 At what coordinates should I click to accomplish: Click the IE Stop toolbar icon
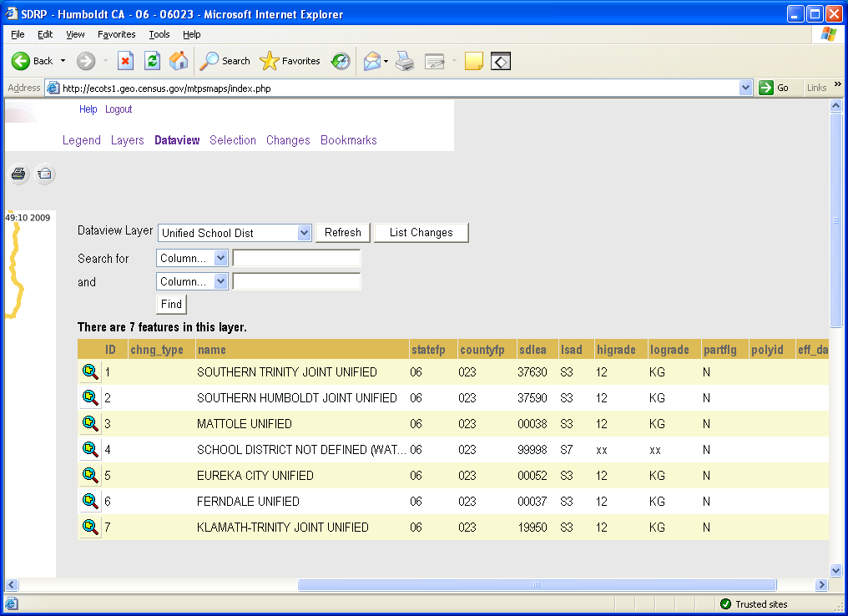pyautogui.click(x=125, y=61)
